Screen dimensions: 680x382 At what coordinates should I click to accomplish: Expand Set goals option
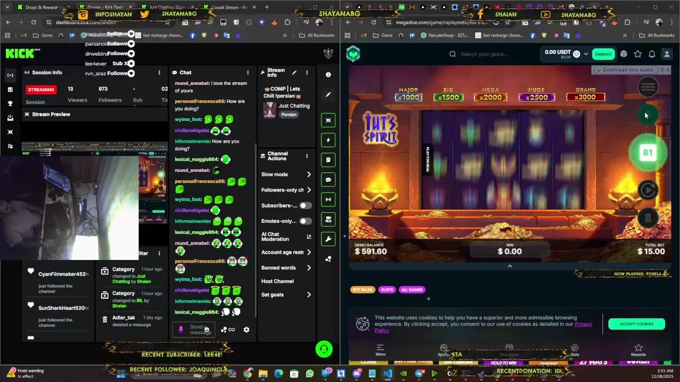(286, 295)
